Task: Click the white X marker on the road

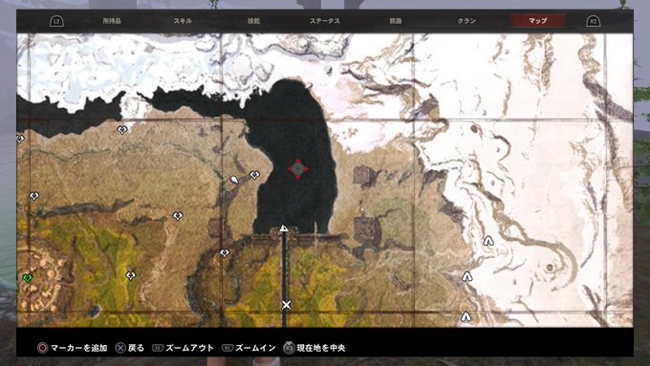Action: pos(286,305)
